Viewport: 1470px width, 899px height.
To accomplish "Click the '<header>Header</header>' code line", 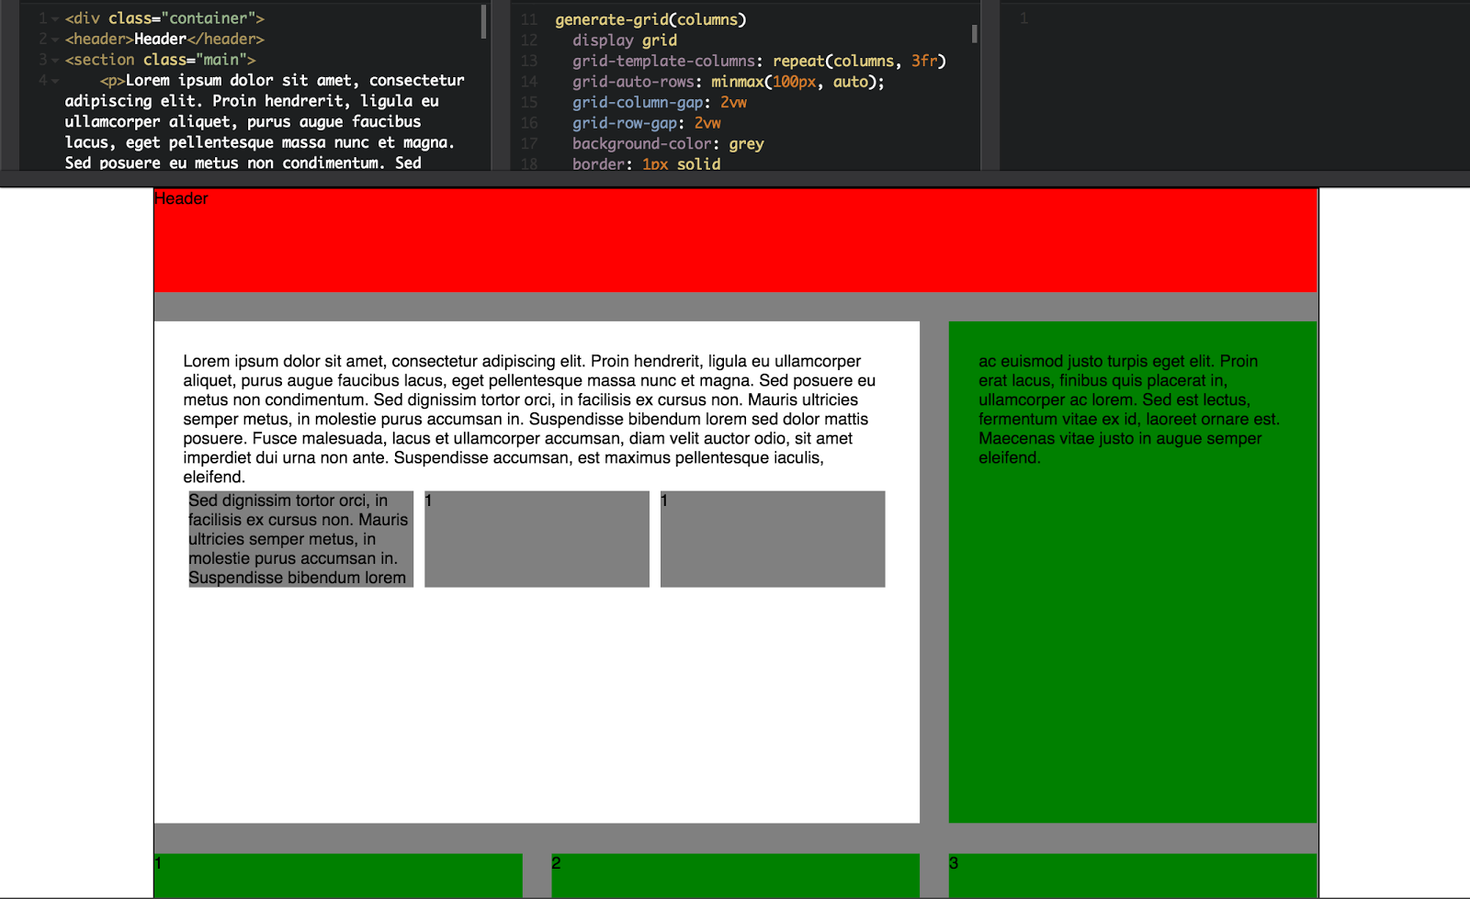I will click(x=164, y=39).
